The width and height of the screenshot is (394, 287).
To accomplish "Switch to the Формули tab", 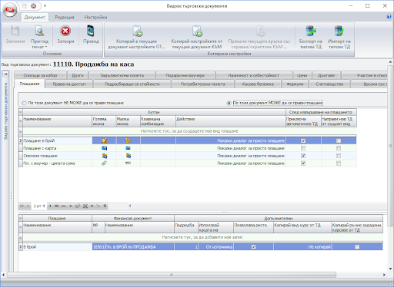I will [x=295, y=84].
